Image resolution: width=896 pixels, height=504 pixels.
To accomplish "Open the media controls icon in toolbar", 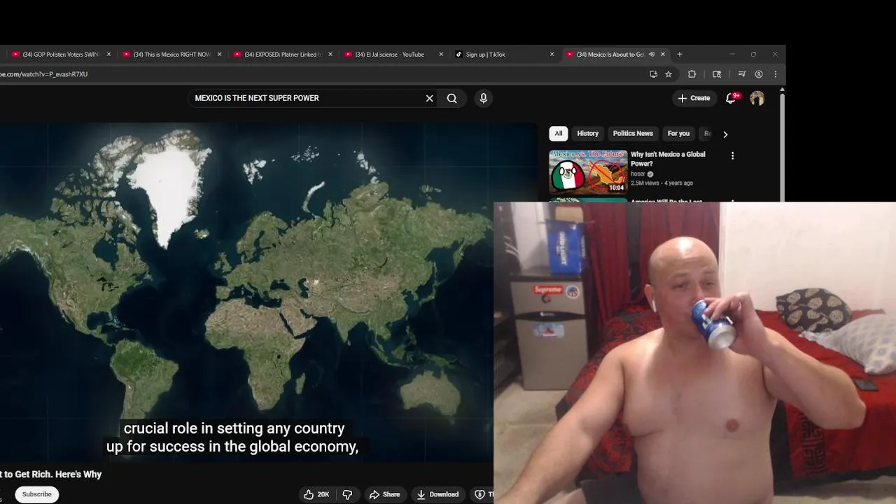I will 742,74.
